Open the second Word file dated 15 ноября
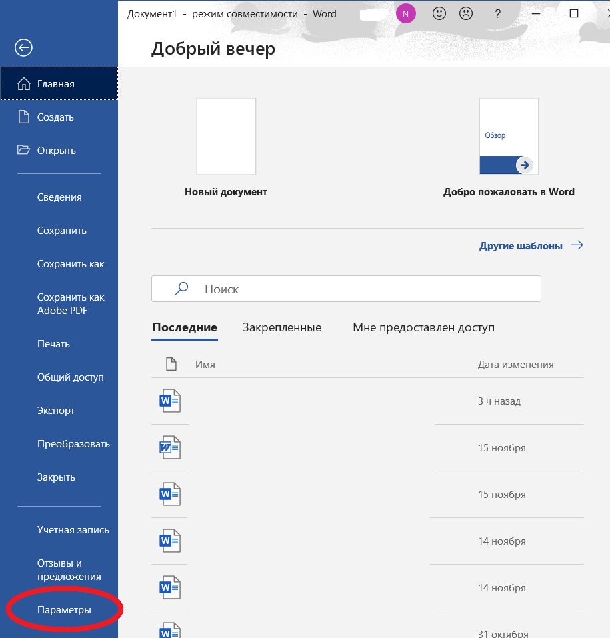 pyautogui.click(x=170, y=494)
